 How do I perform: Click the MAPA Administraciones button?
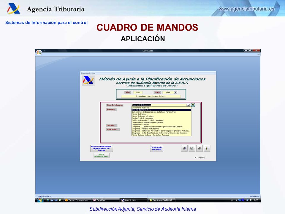[x=102, y=155]
